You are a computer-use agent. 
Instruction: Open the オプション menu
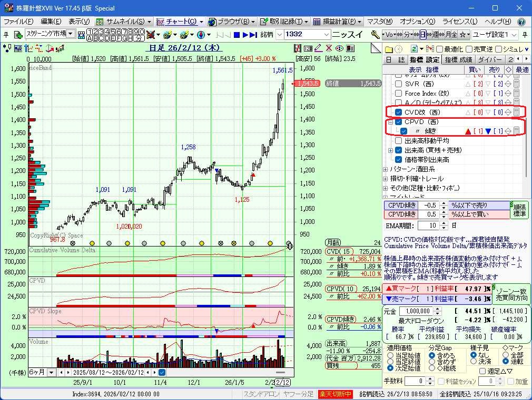[x=417, y=22]
